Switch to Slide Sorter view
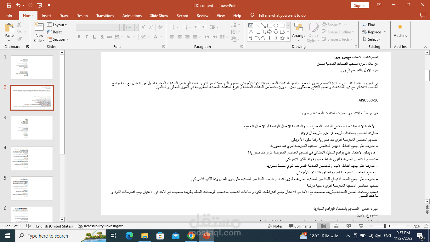Screen dimensions: 430x242 point(336,226)
